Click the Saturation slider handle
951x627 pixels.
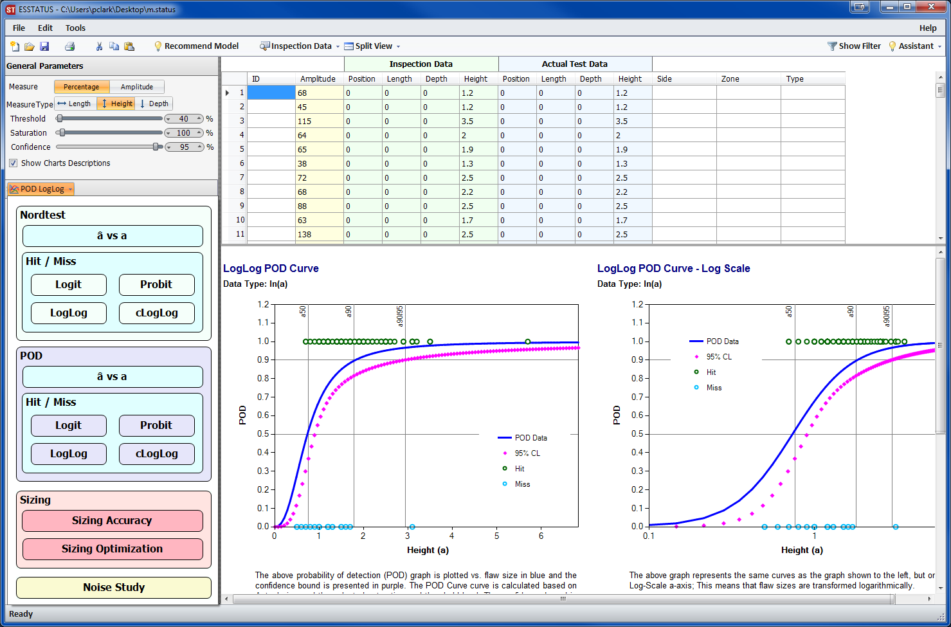[62, 132]
